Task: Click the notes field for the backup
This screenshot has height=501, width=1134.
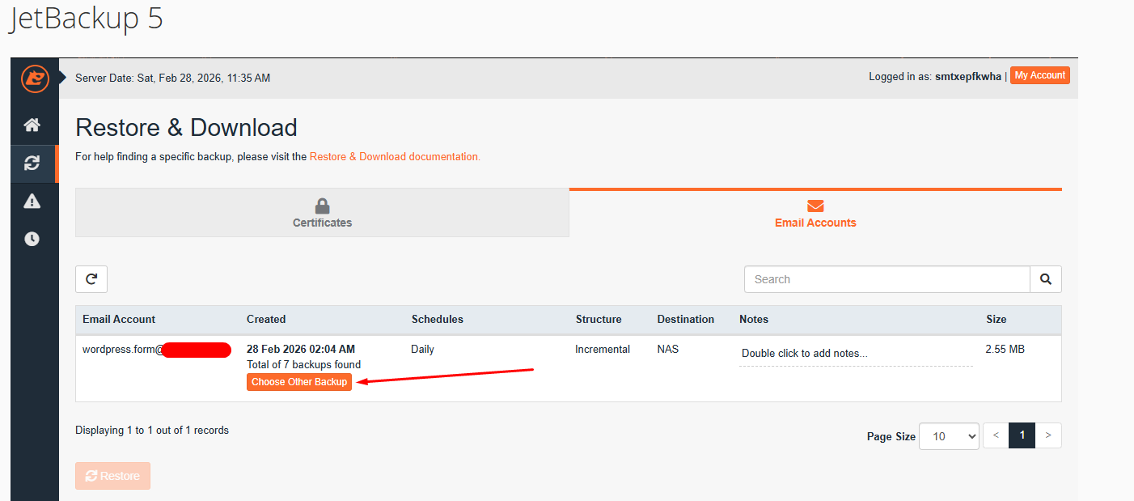Action: click(855, 354)
